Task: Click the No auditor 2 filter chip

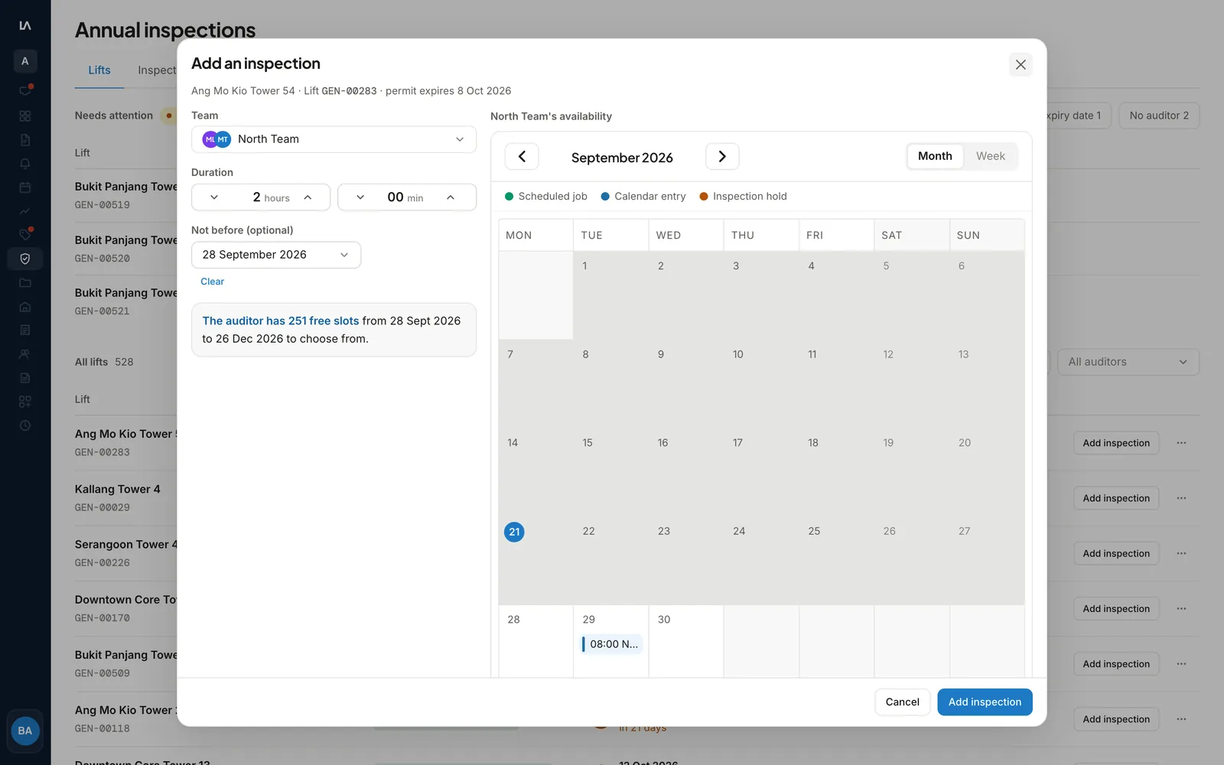Action: [x=1159, y=116]
